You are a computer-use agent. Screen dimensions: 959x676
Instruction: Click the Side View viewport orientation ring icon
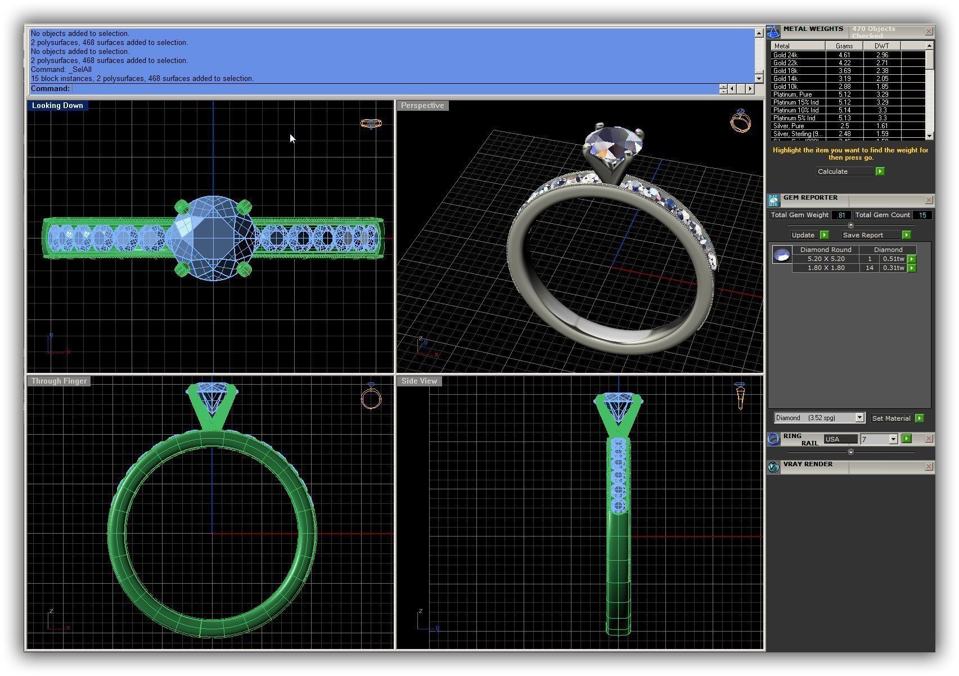740,396
